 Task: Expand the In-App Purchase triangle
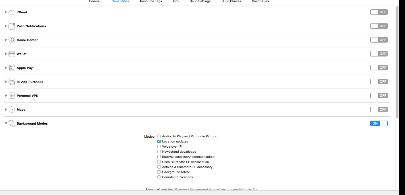click(6, 82)
